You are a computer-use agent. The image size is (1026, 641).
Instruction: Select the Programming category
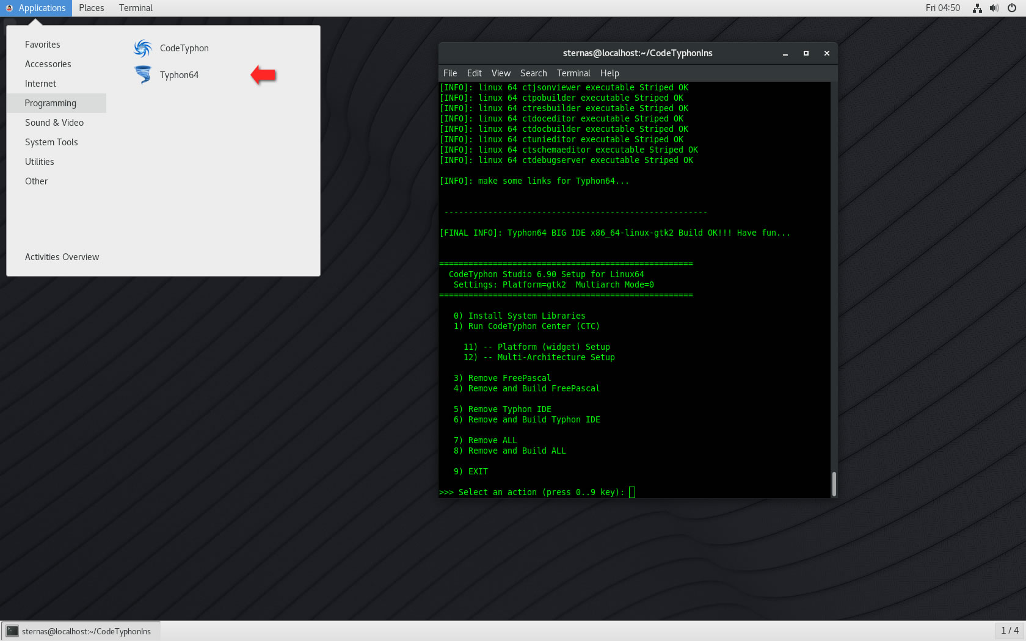pos(56,103)
